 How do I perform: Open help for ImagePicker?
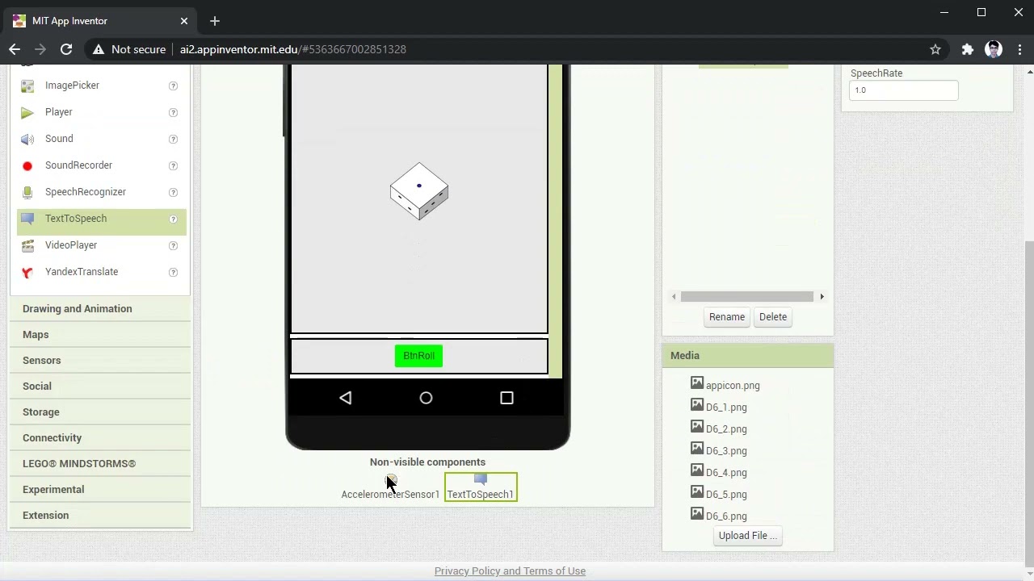(173, 86)
